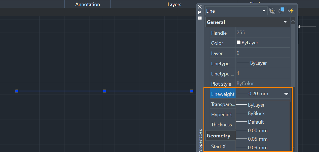This screenshot has width=319, height=152.
Task: Select the 0.00 mm lineweight
Action: click(x=263, y=130)
